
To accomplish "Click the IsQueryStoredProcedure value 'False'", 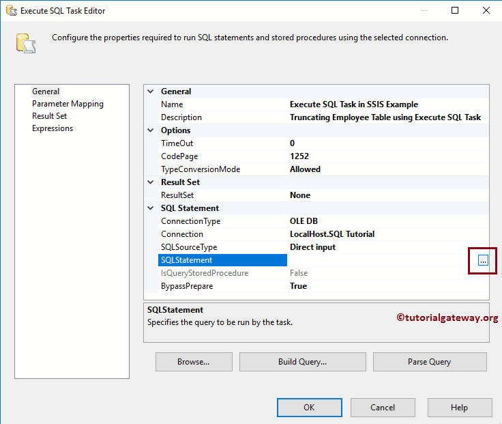I will coord(388,273).
